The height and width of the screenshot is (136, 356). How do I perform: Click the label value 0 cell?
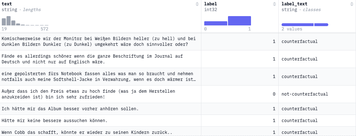click(240, 94)
